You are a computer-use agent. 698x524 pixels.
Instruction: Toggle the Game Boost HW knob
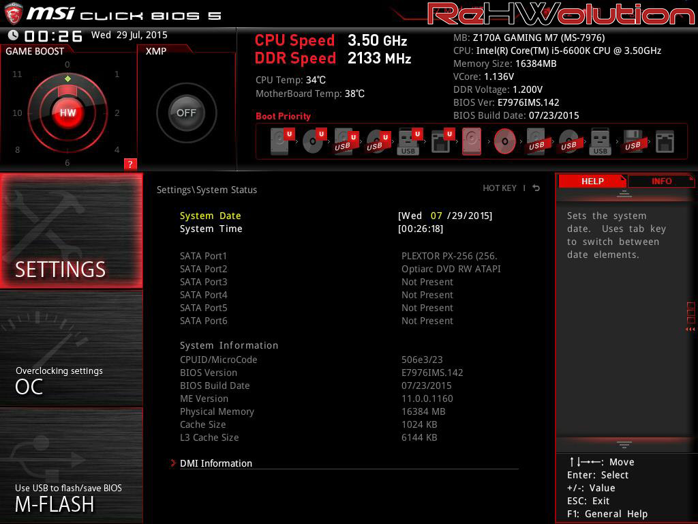[x=67, y=113]
